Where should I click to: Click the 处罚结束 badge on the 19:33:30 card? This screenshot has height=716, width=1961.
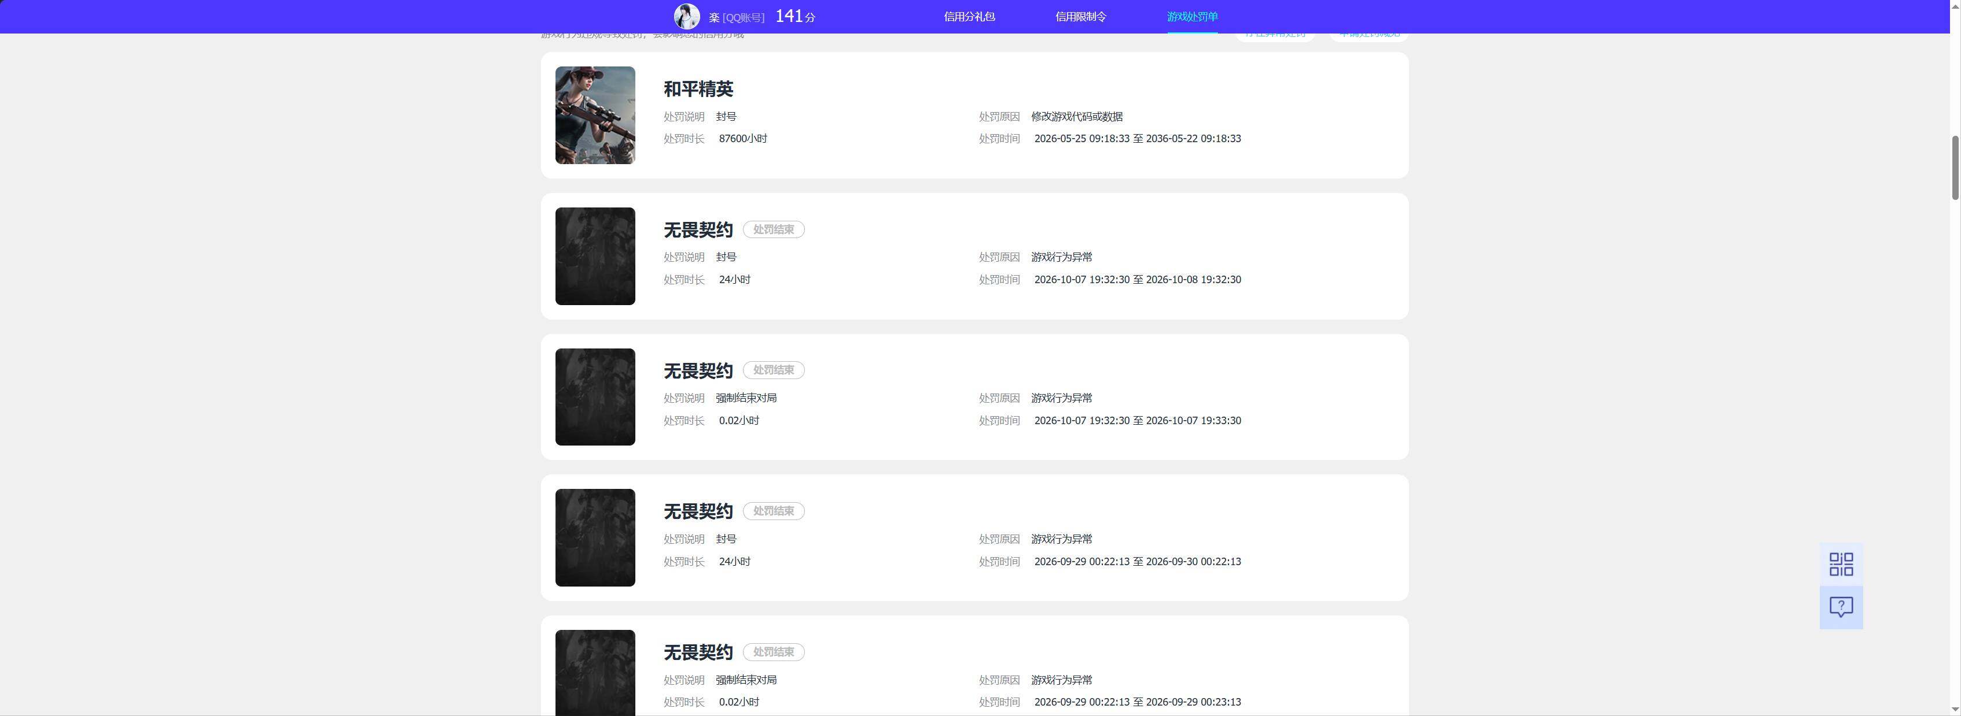coord(774,370)
